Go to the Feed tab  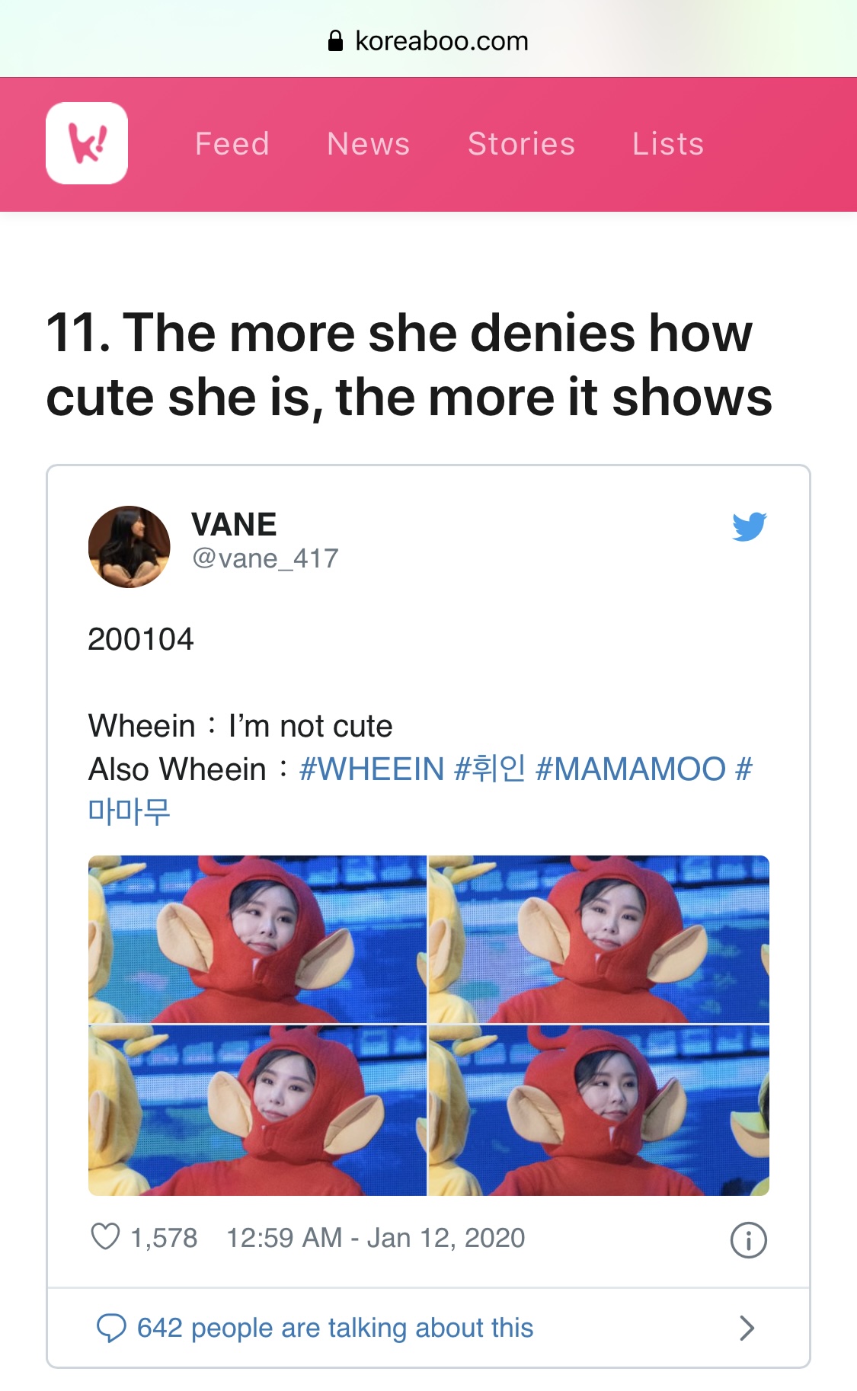pos(232,143)
